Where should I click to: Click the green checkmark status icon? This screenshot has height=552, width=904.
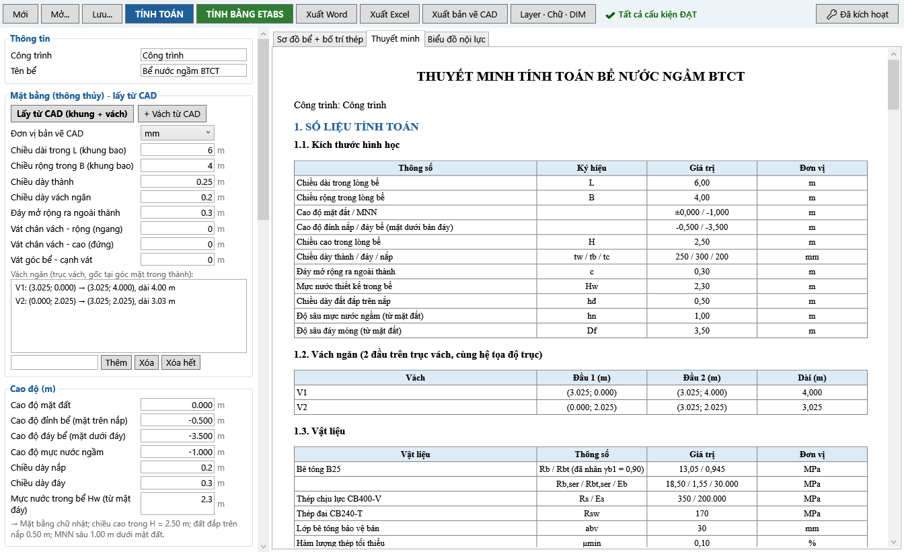click(x=610, y=14)
